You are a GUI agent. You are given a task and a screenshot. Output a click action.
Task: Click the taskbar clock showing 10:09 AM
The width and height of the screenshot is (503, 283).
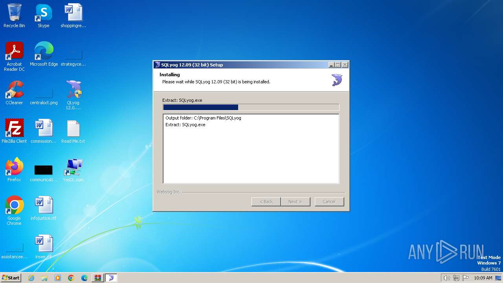[x=483, y=278]
